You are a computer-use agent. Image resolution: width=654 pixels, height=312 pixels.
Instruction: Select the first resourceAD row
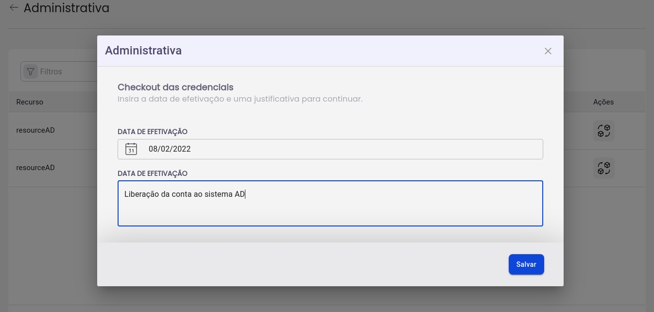tap(35, 130)
